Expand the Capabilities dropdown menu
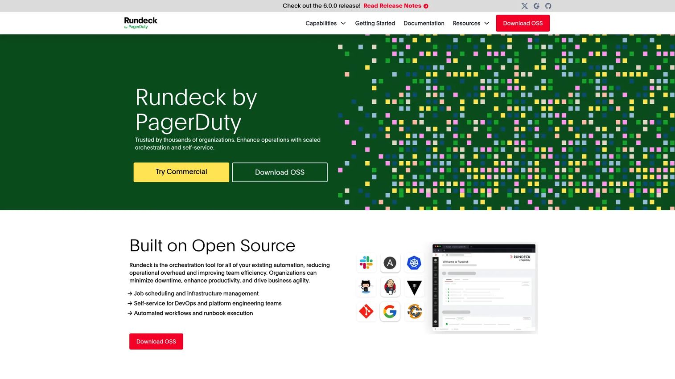Screen dimensions: 675x379 (325, 23)
